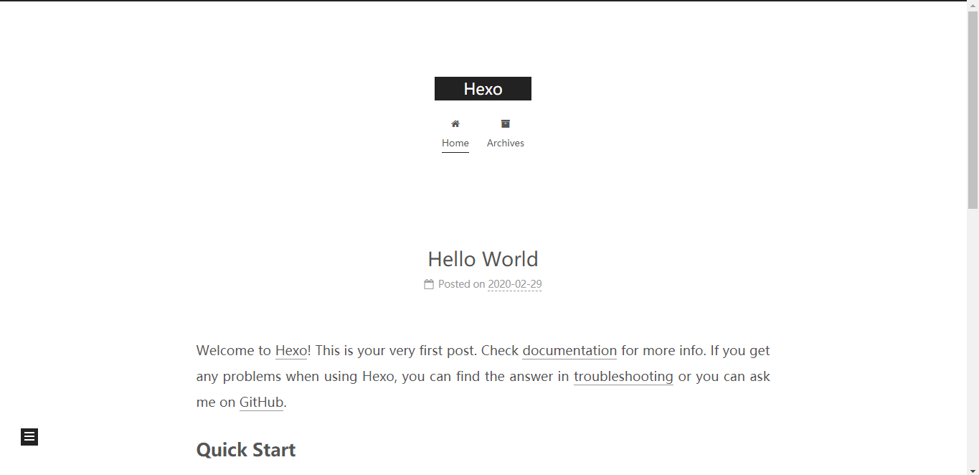This screenshot has width=979, height=475.
Task: Click the Archives box icon
Action: [x=506, y=123]
